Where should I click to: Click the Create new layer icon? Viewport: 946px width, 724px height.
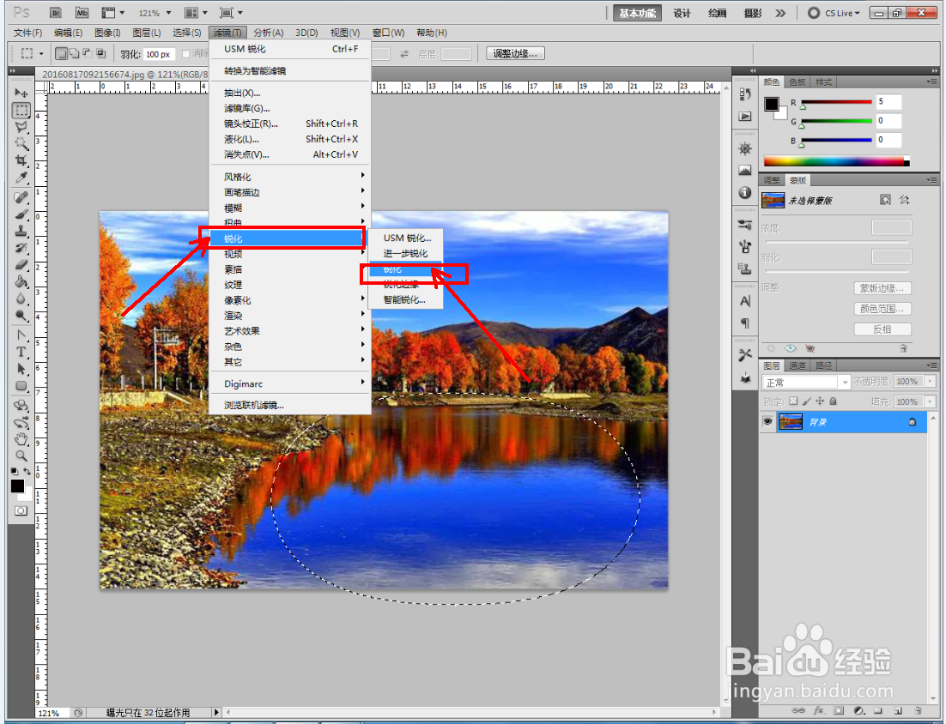click(x=898, y=710)
